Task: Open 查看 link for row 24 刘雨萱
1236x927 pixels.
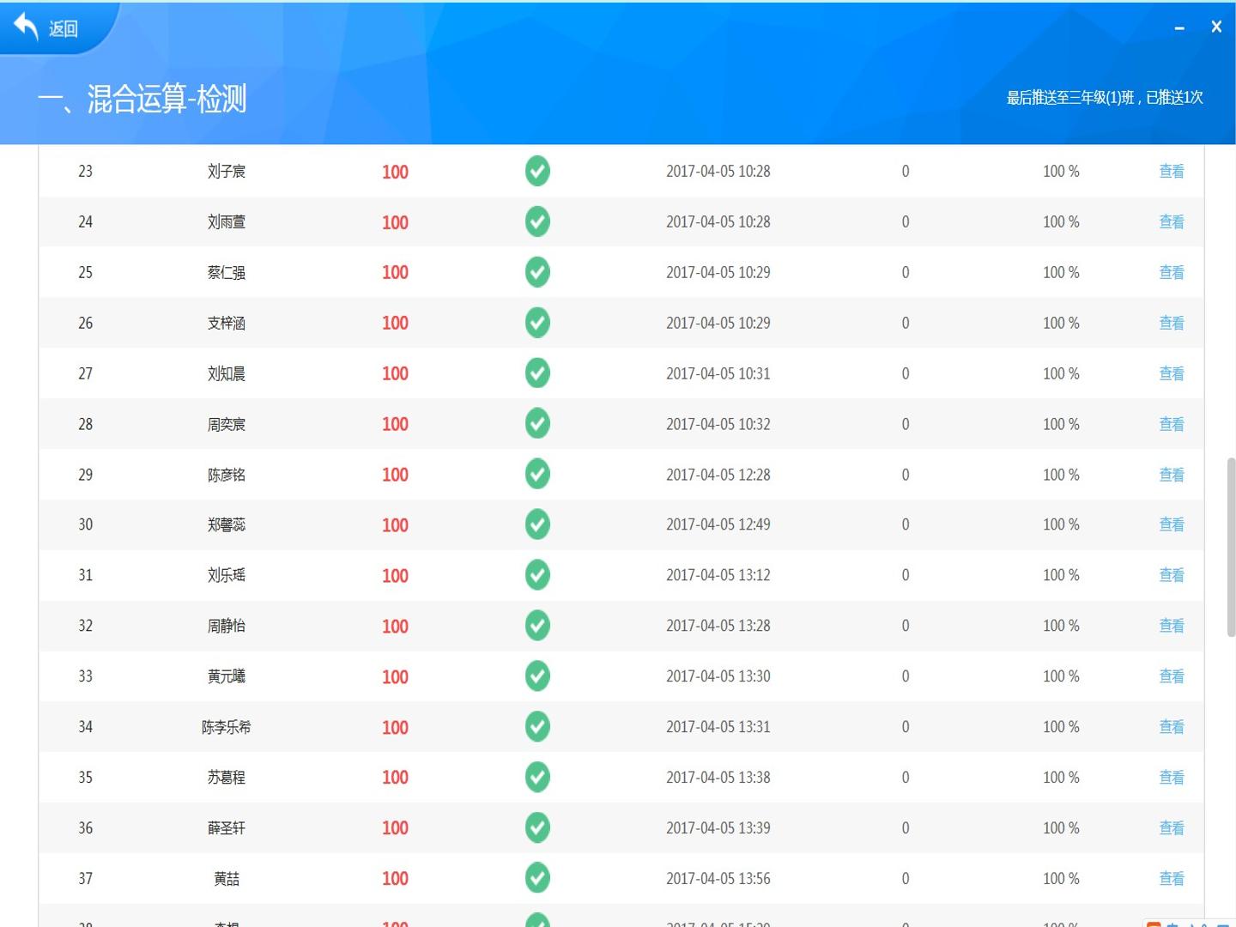Action: click(1172, 222)
